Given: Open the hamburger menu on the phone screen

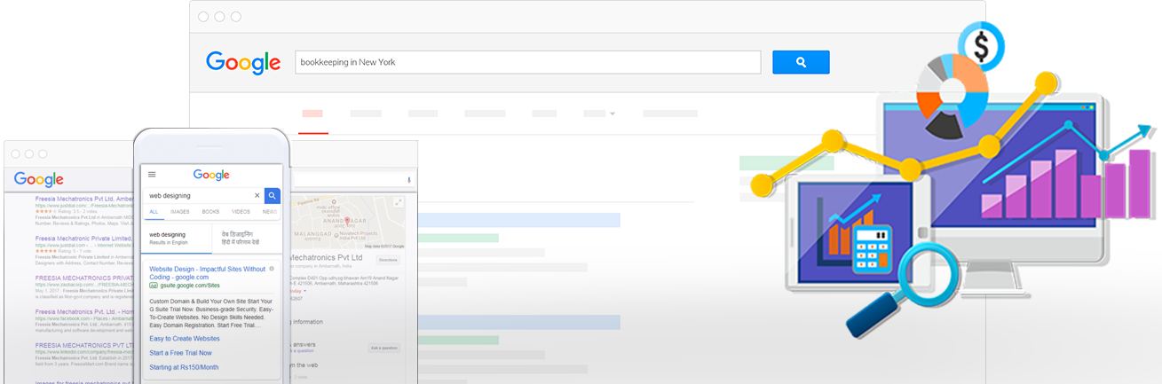Looking at the screenshot, I should pos(152,175).
